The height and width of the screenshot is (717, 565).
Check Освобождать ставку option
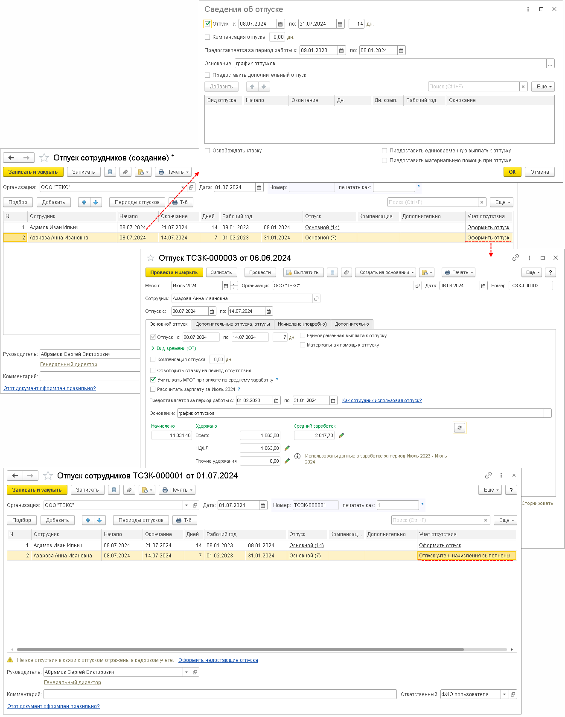pos(207,151)
